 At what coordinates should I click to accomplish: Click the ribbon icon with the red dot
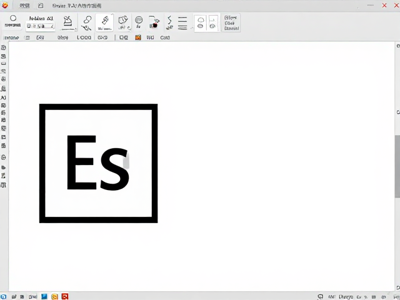(x=154, y=22)
